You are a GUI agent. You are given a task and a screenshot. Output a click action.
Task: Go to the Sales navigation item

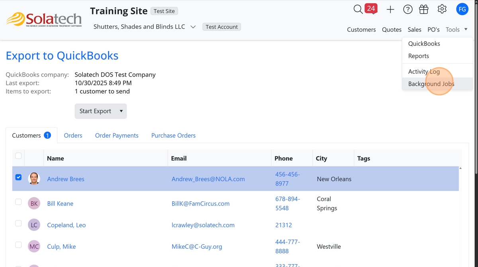coord(414,29)
